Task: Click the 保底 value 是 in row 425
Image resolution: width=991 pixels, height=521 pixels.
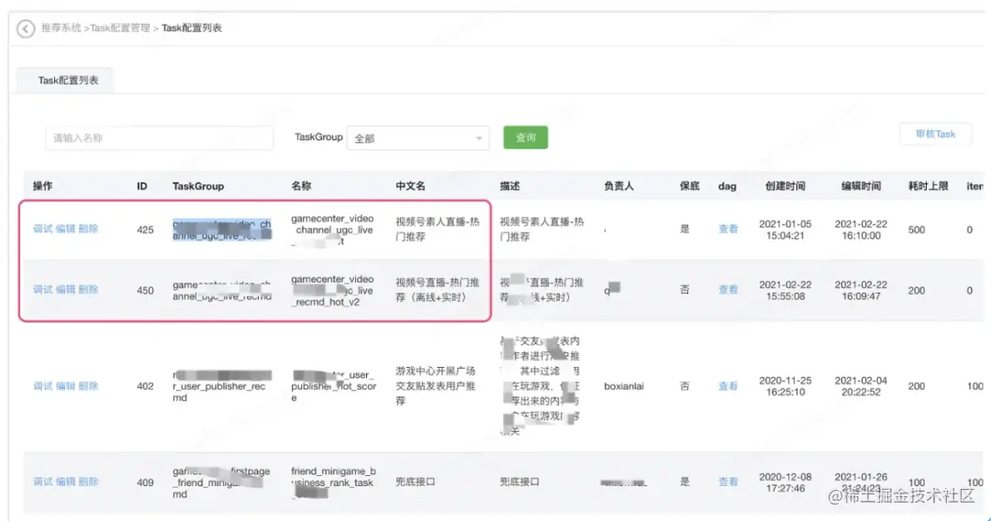Action: pyautogui.click(x=685, y=228)
